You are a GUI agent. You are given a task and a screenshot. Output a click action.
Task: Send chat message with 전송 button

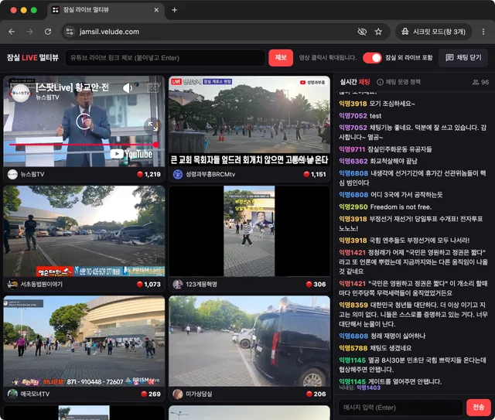[x=479, y=408]
